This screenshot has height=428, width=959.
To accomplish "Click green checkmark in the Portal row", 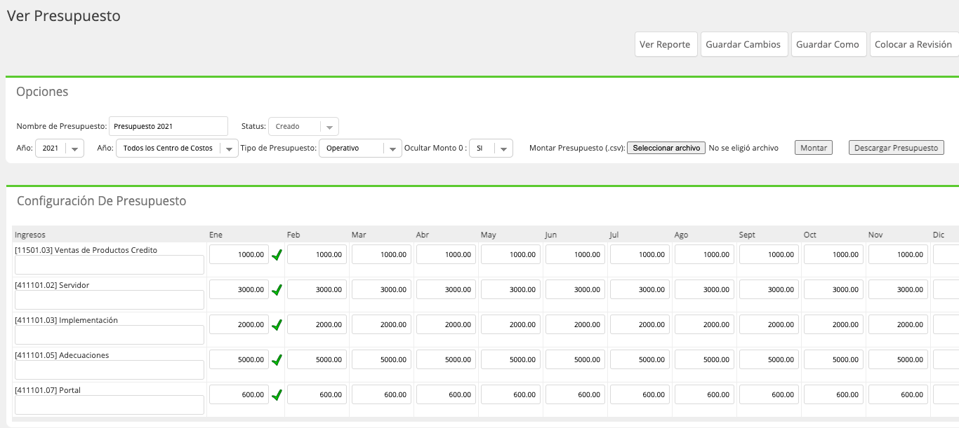I will click(x=277, y=395).
